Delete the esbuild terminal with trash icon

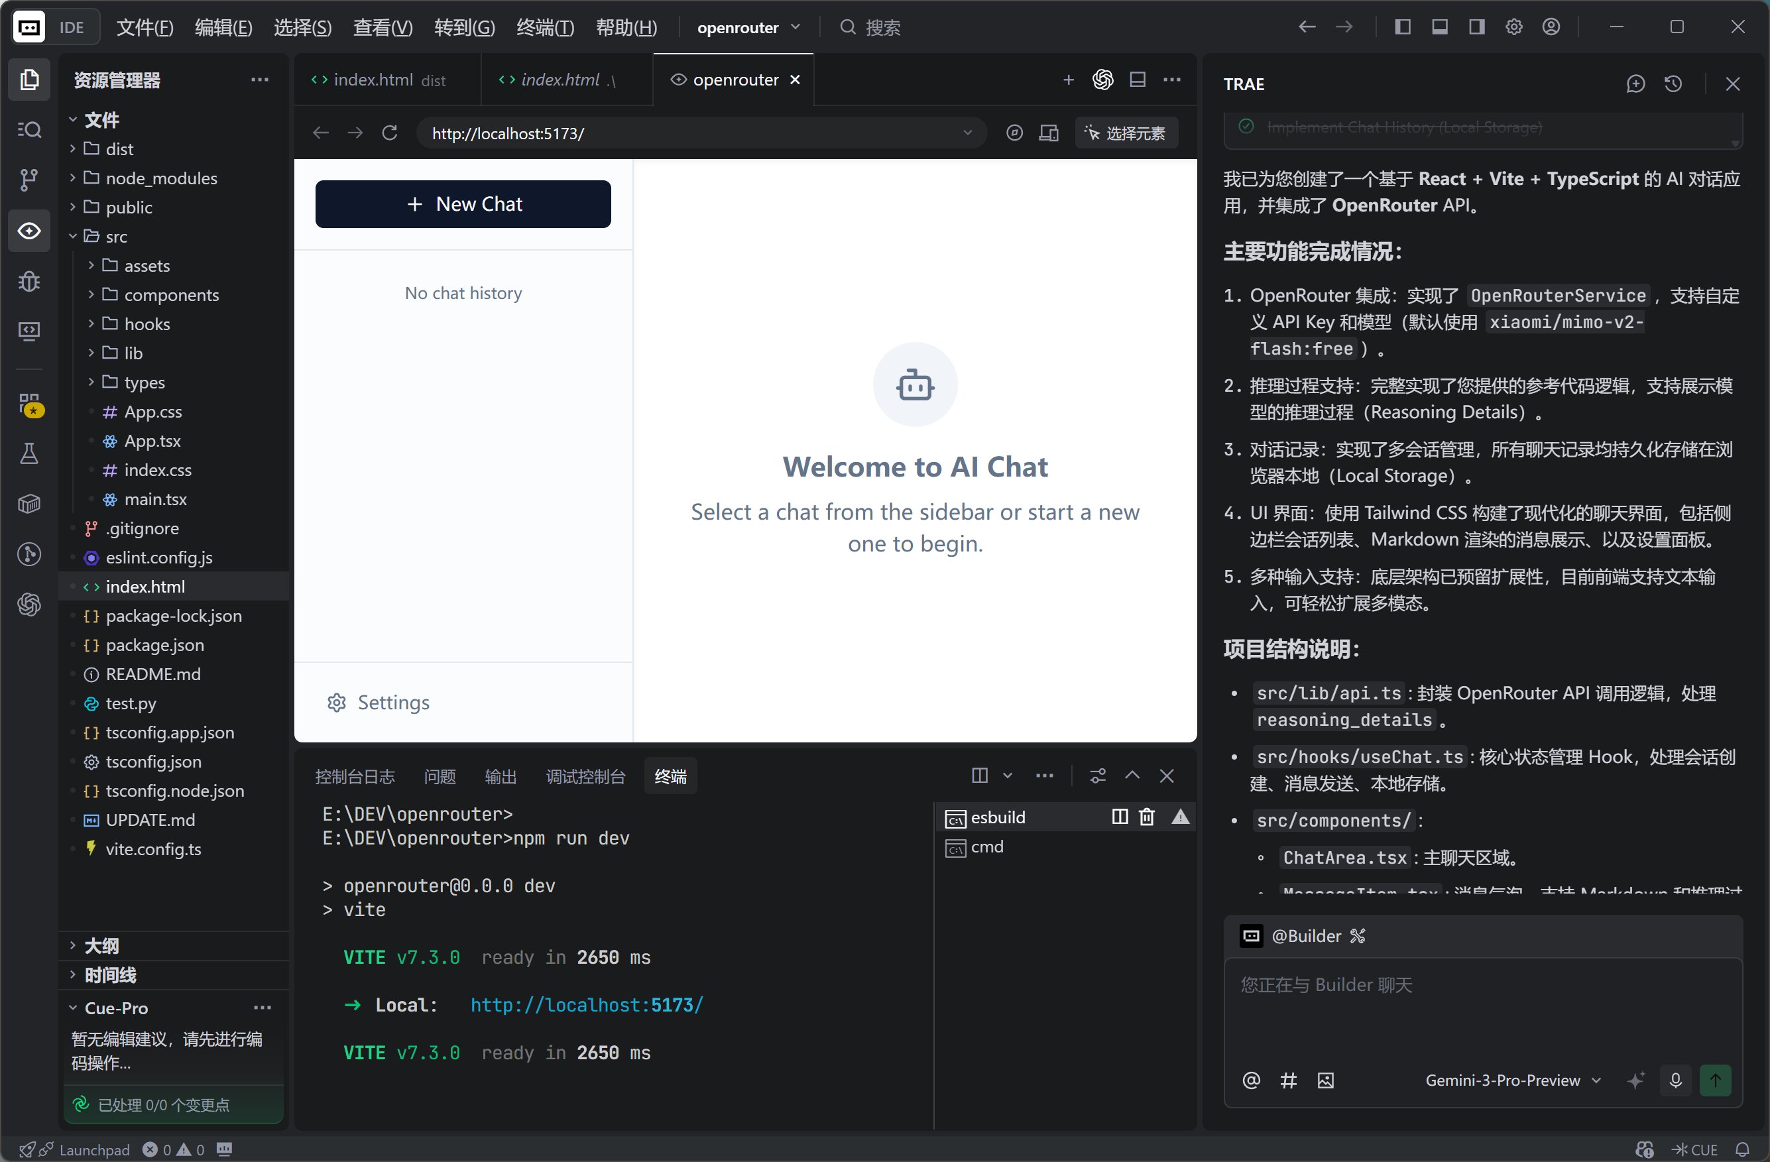click(1146, 817)
